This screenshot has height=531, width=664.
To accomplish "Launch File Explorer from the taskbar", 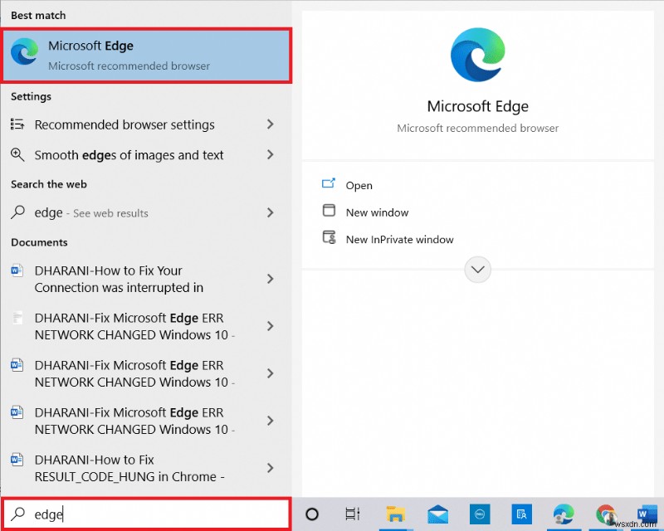I will 394,514.
